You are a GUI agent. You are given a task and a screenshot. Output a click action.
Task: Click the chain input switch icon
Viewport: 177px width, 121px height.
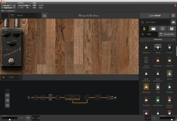(x=29, y=98)
